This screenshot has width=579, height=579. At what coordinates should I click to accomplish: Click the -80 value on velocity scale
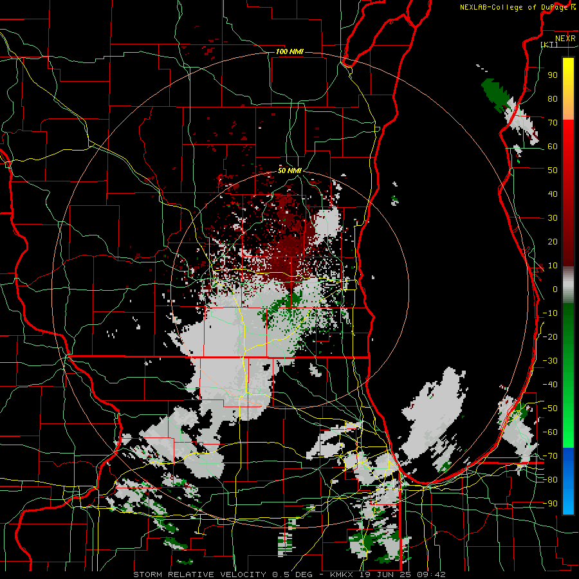coord(550,480)
